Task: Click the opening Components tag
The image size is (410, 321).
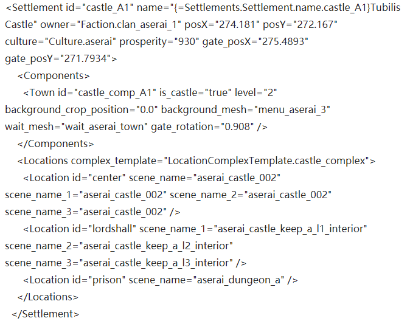Action: pyautogui.click(x=54, y=76)
